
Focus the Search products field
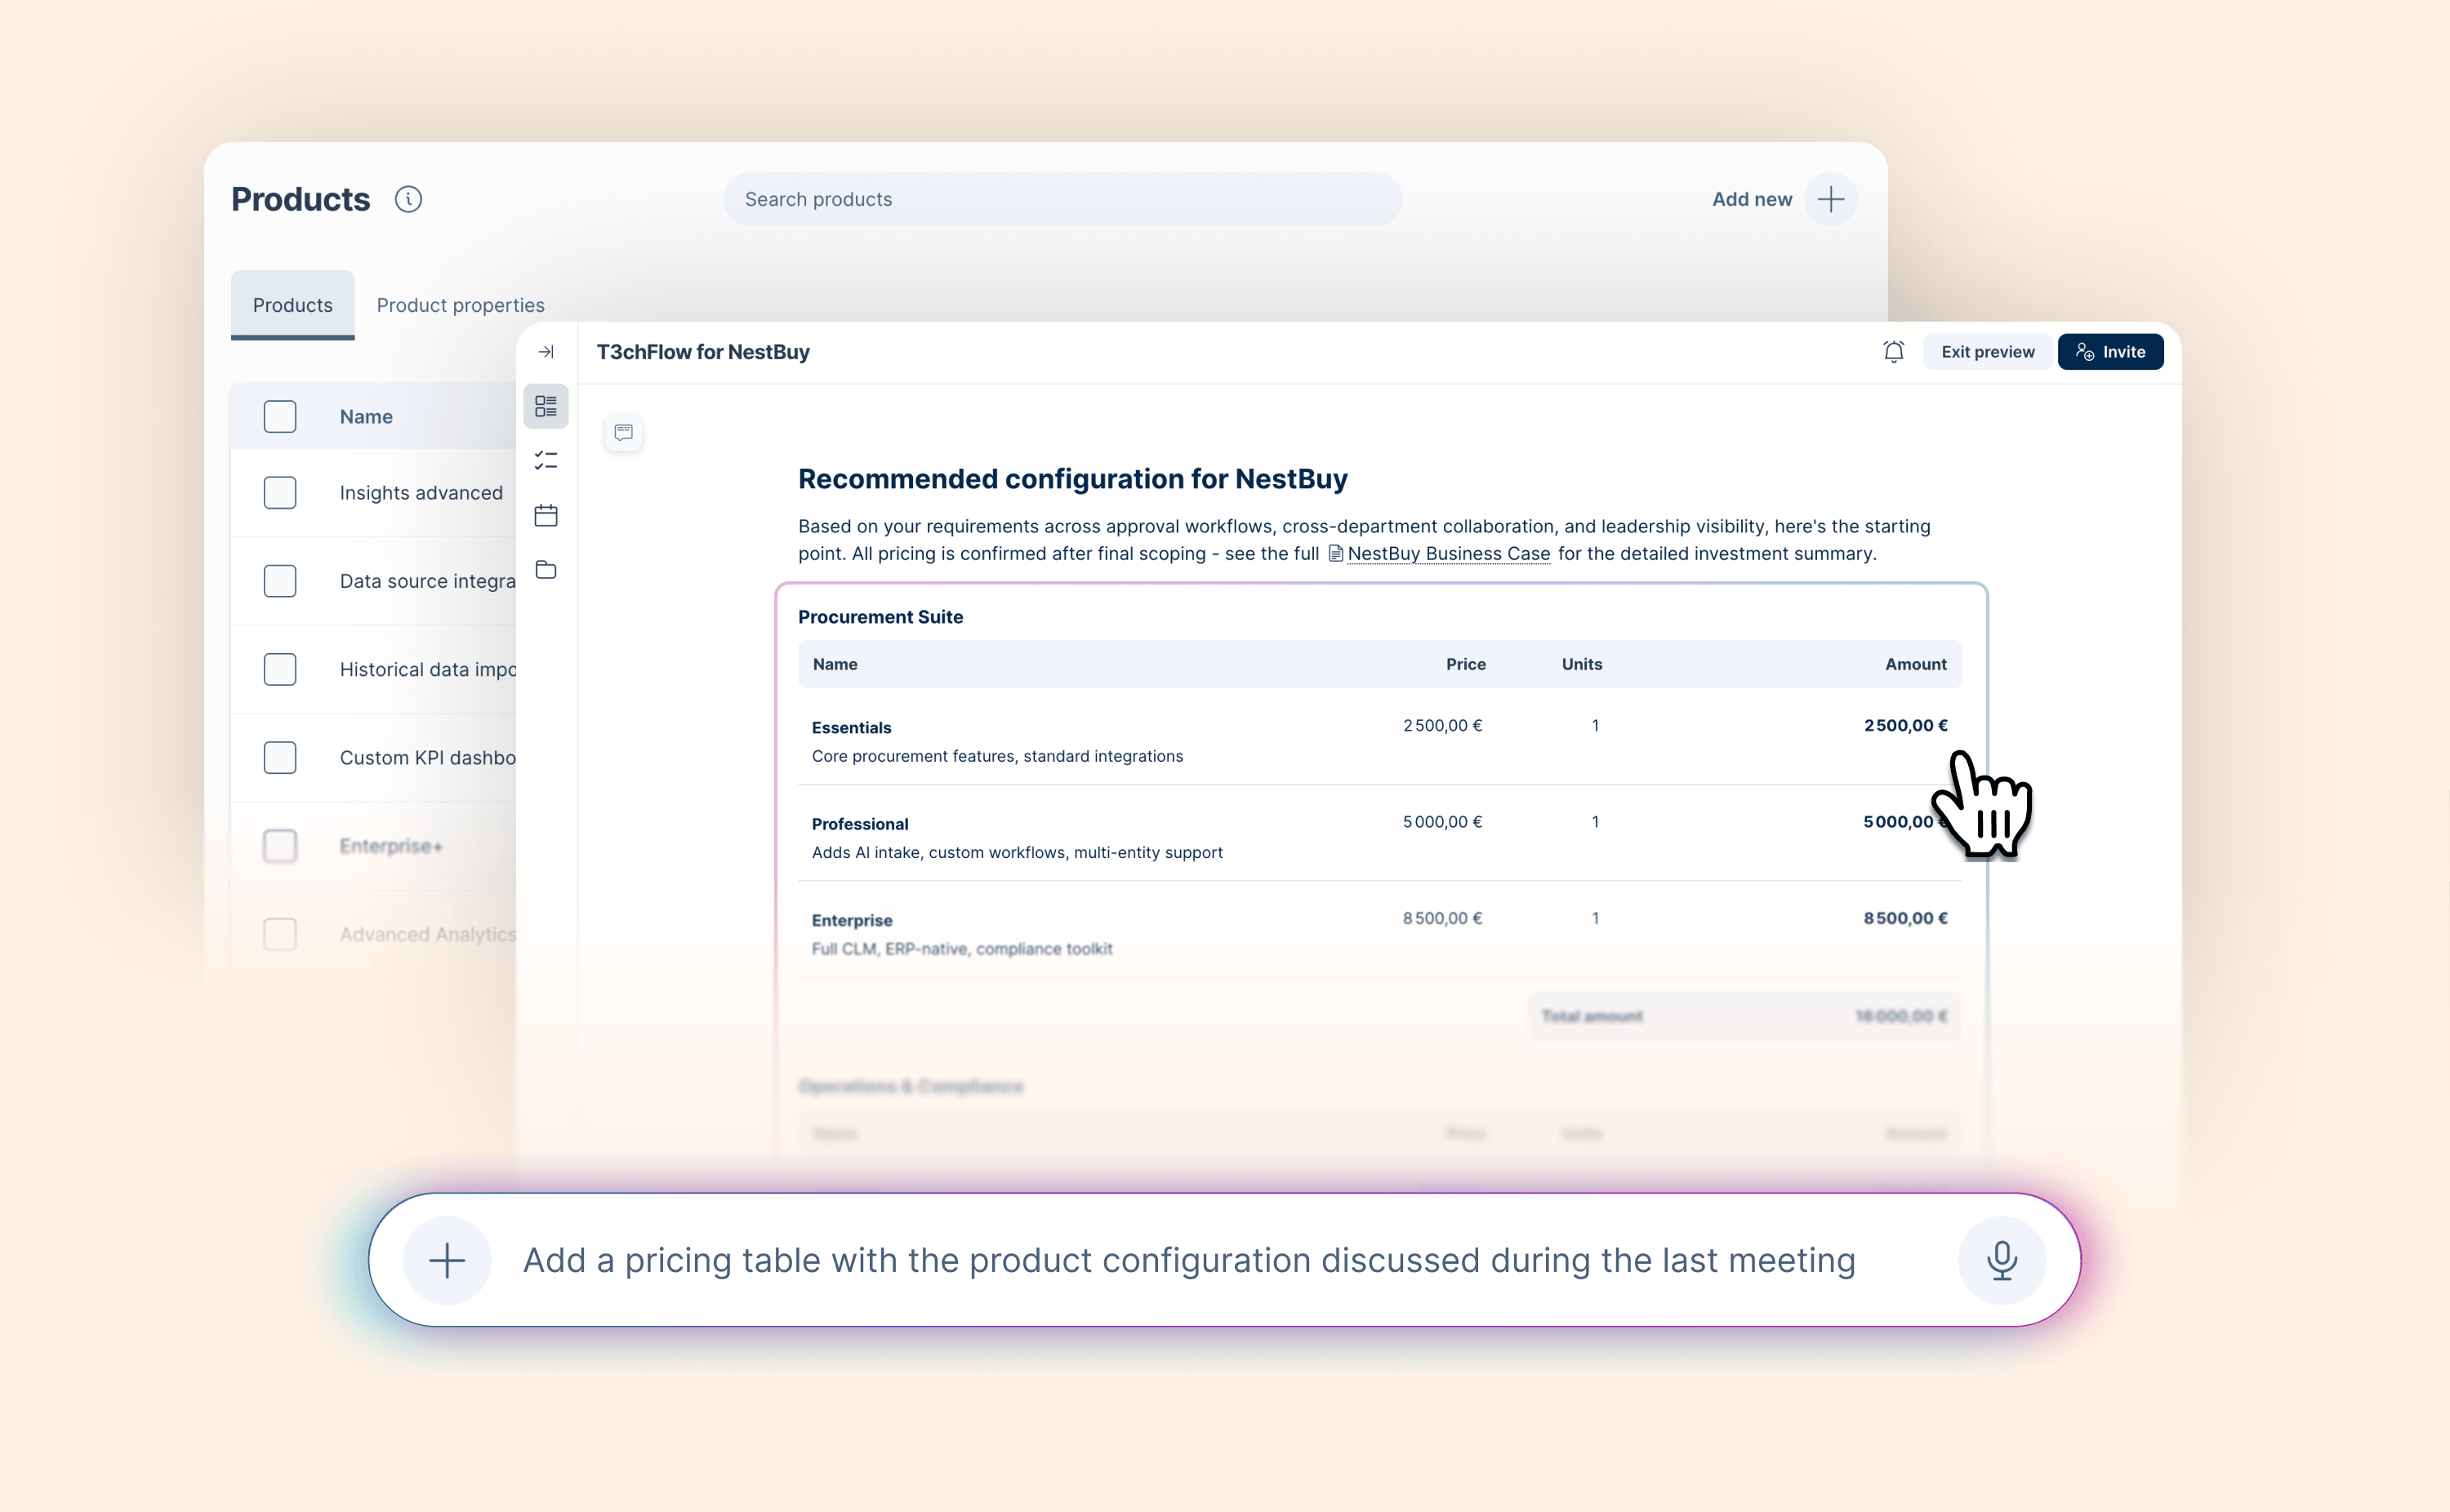[x=1063, y=199]
